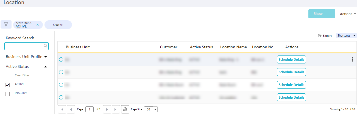Sort by Active Status column header
Image resolution: width=357 pixels, height=114 pixels.
click(201, 47)
